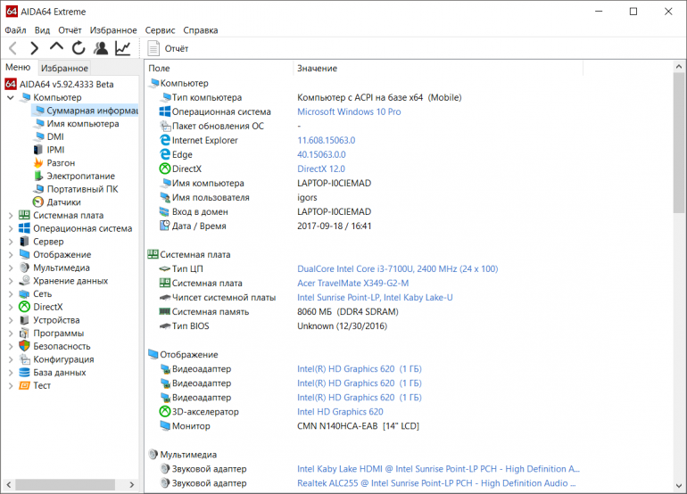Viewport: 687px width, 494px height.
Task: Click the vertical scrollbar down arrow
Action: (x=679, y=486)
